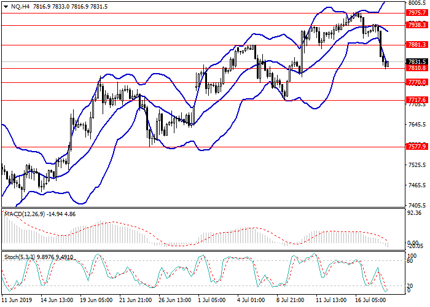
Task: Click the 7577.9 red support level label
Action: 416,146
